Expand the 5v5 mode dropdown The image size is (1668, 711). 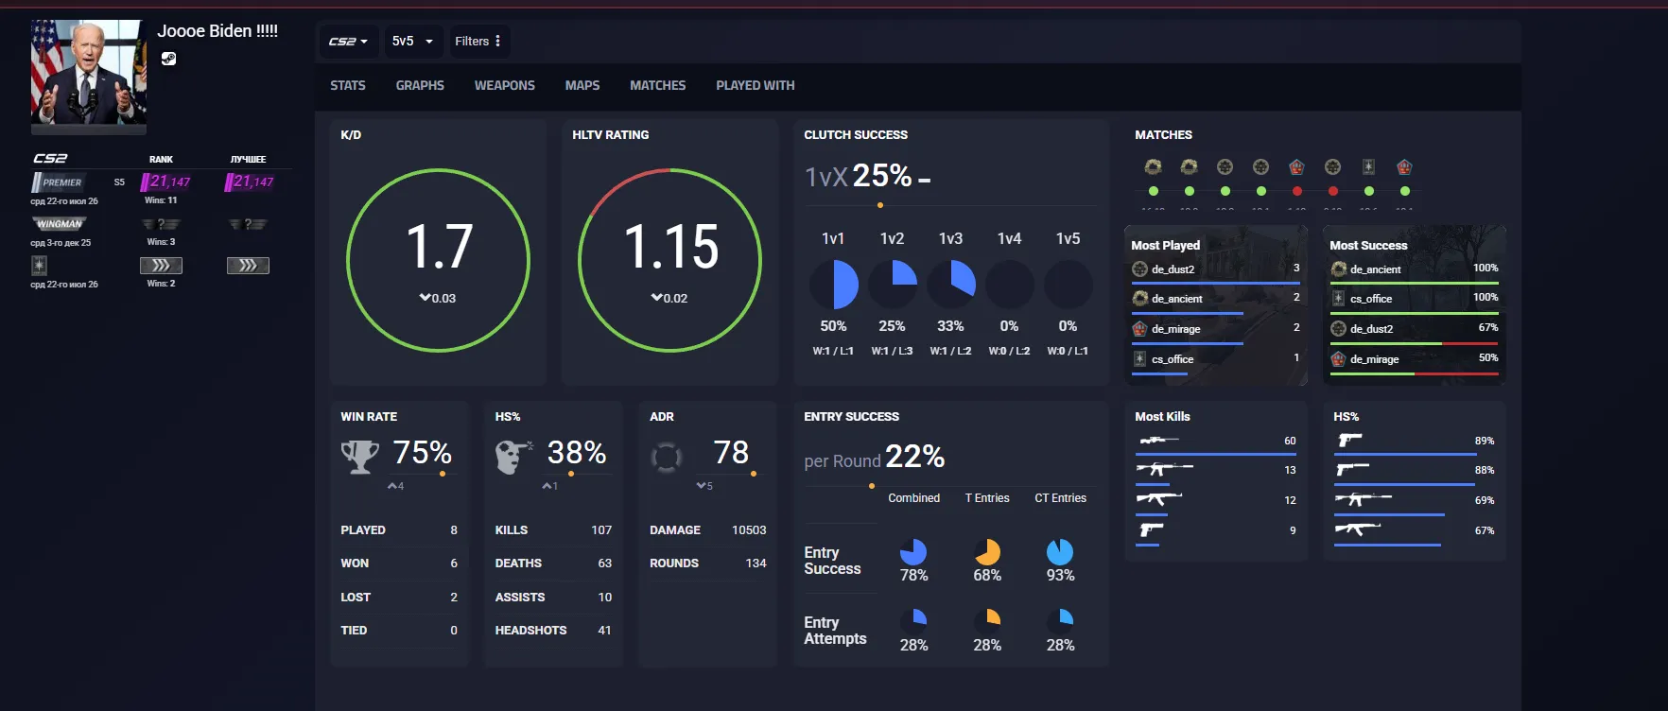point(412,42)
